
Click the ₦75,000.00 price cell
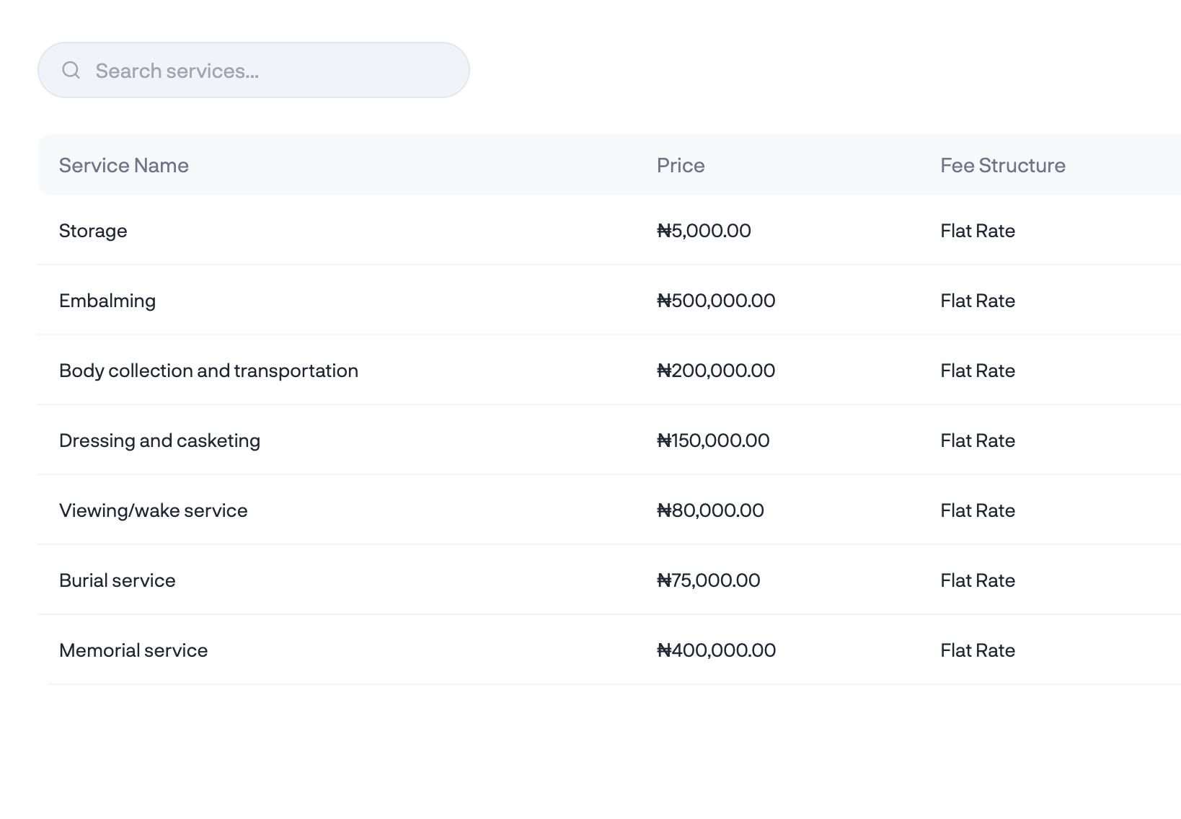click(708, 580)
